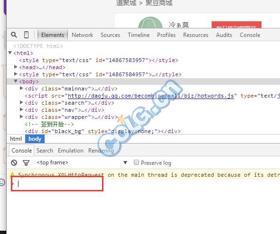Open the Profiles tab

coord(166,35)
